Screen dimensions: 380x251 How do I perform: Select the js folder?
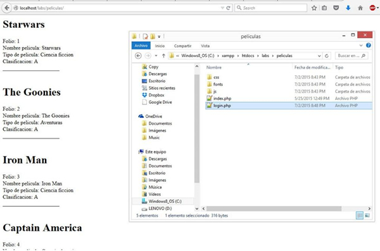[288, 91]
